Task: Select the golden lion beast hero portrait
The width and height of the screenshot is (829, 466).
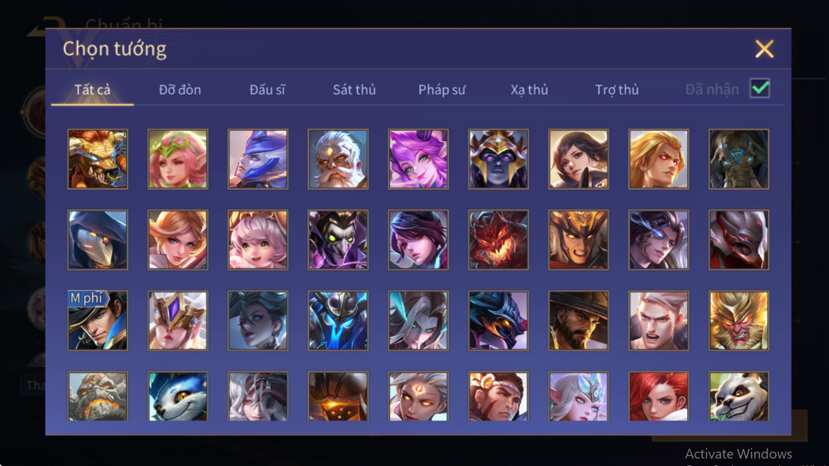Action: pyautogui.click(x=98, y=159)
